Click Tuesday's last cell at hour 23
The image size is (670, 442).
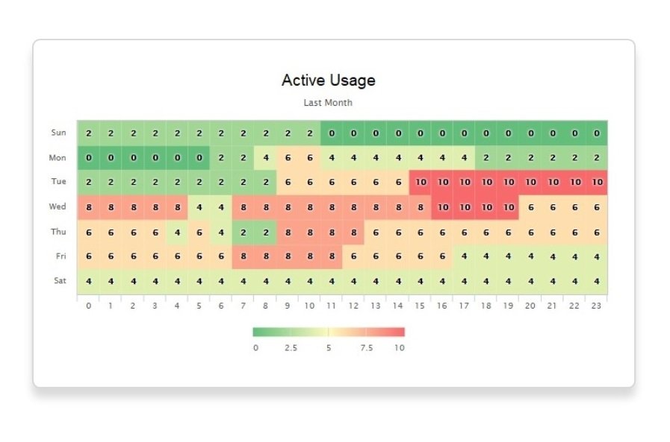click(596, 183)
